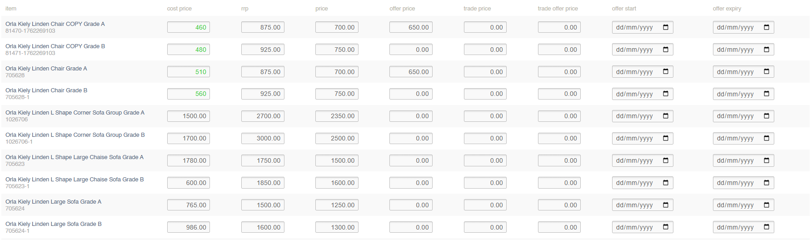Open offer expiry calendar for Large Sofa Grade B

[x=767, y=227]
